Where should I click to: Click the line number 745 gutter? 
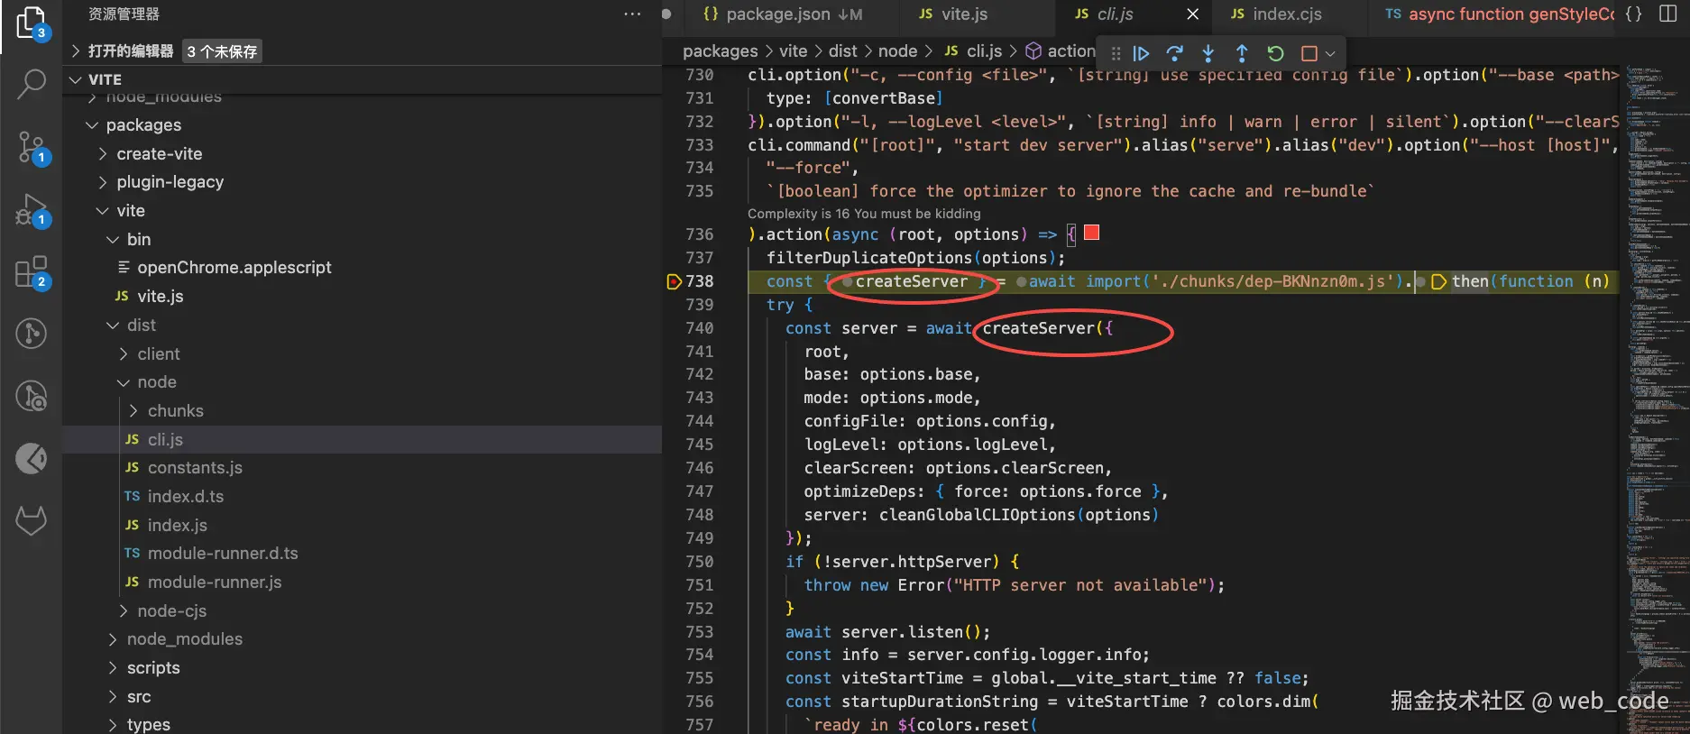pos(699,444)
